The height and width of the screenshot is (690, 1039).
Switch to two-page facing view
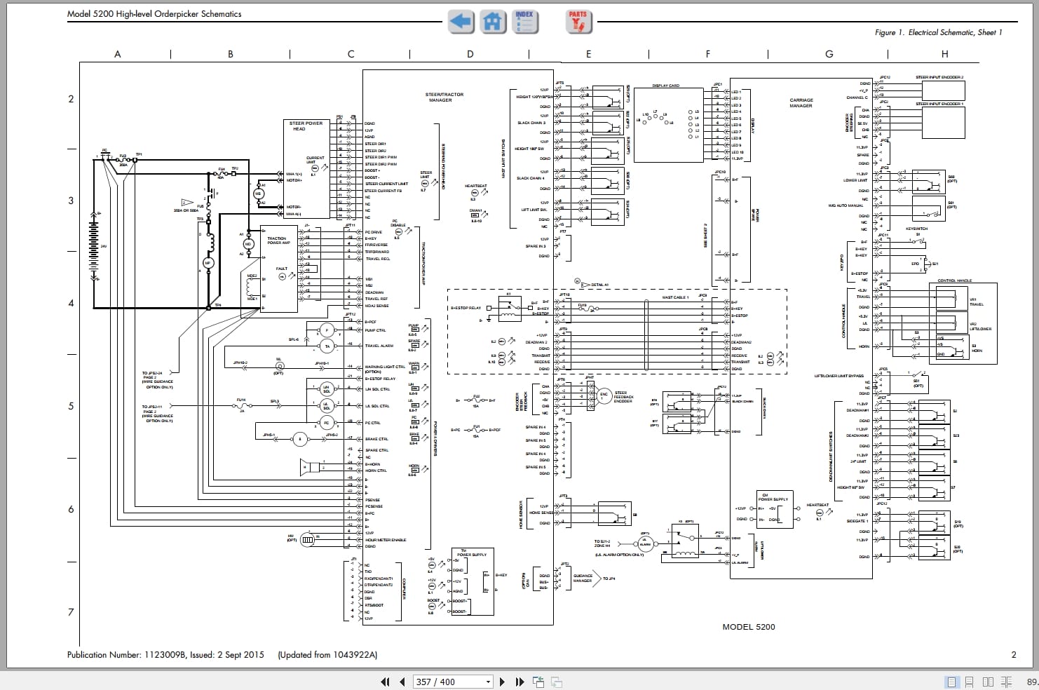(988, 682)
